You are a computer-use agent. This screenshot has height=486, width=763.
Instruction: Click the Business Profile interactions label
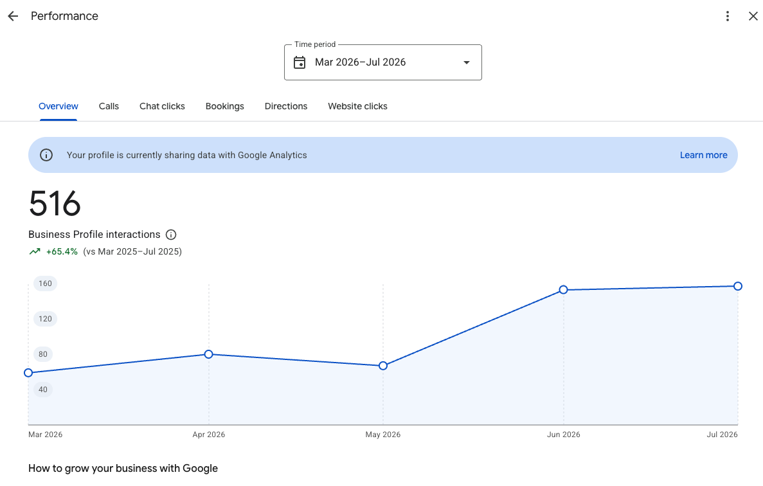click(94, 235)
